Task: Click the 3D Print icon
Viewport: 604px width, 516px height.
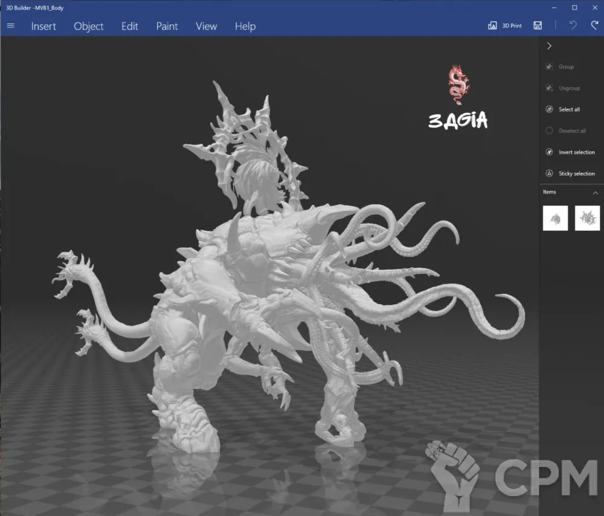Action: click(492, 26)
